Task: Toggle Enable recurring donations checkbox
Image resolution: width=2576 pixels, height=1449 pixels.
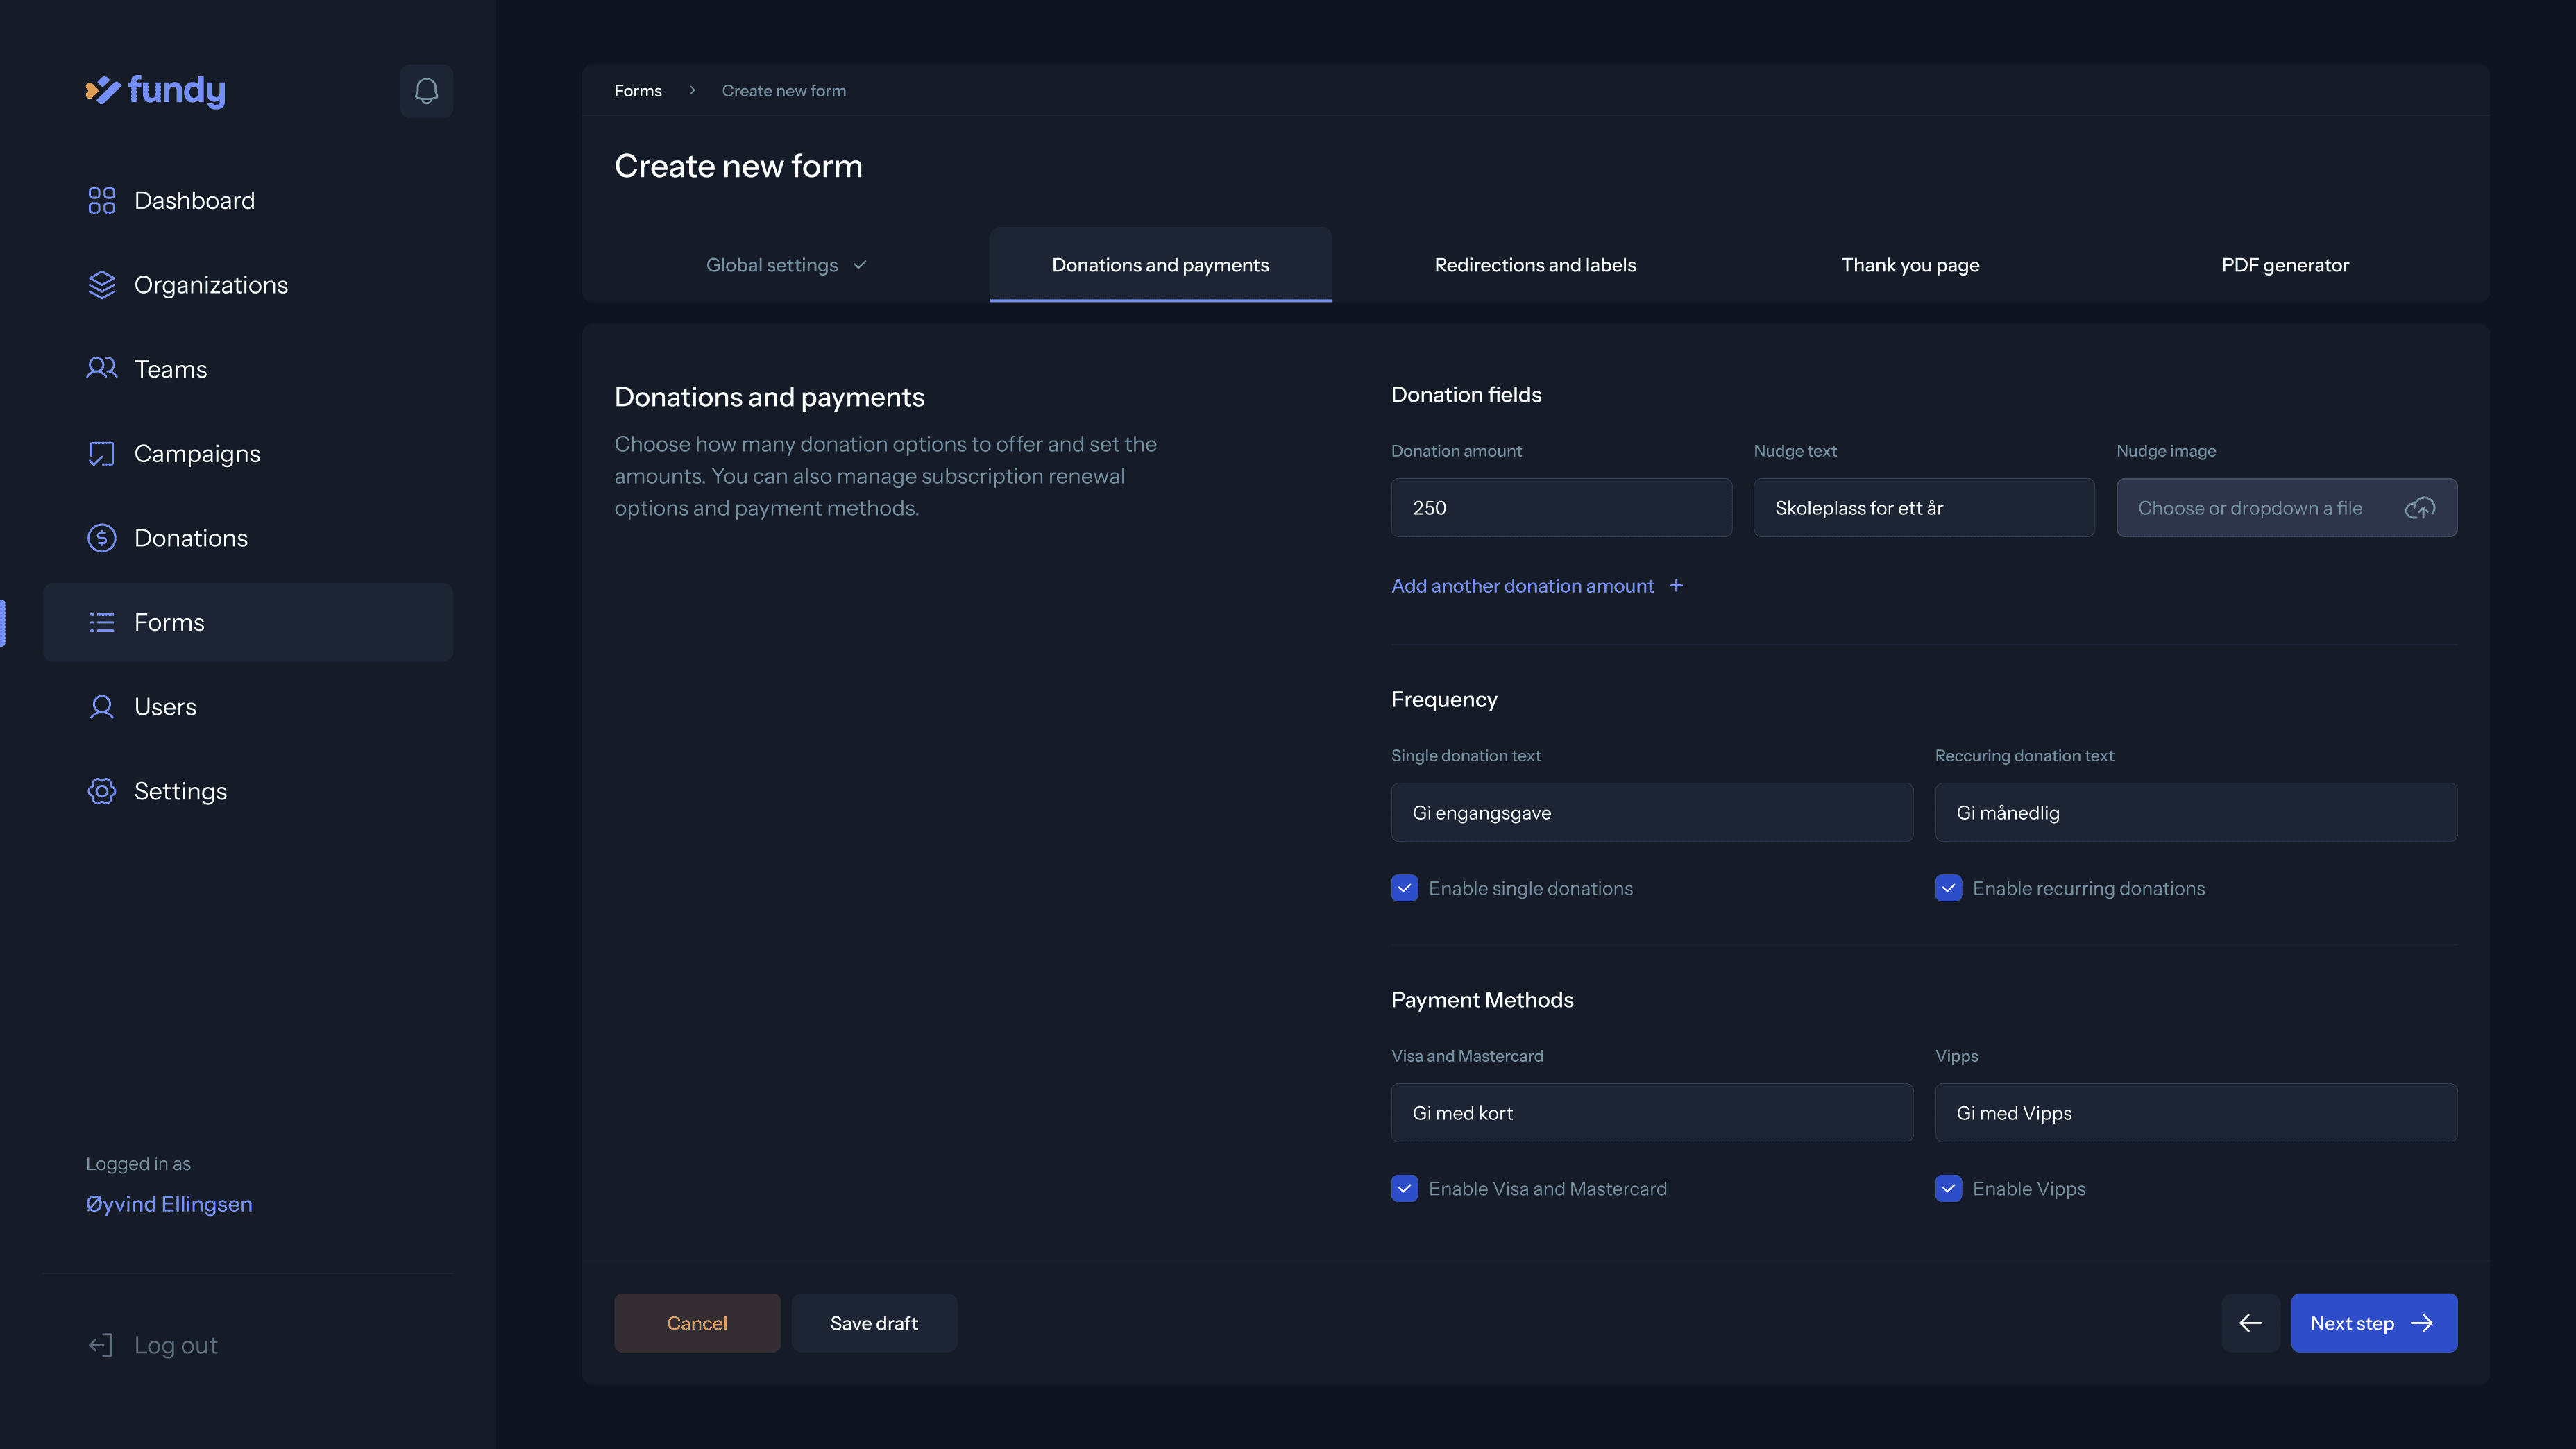Action: pyautogui.click(x=1948, y=888)
